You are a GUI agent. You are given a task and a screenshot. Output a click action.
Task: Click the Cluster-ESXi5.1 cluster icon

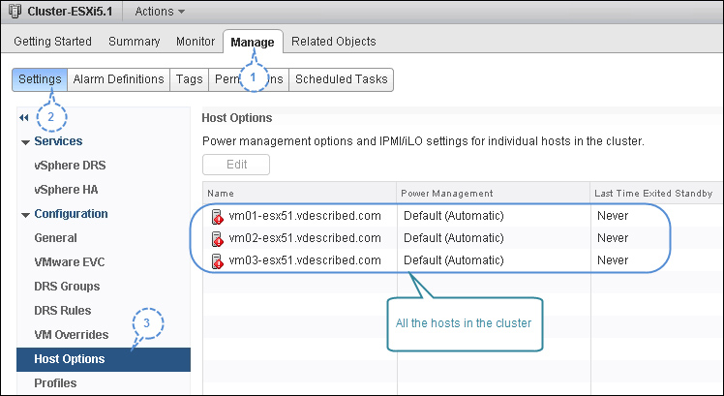(x=15, y=11)
